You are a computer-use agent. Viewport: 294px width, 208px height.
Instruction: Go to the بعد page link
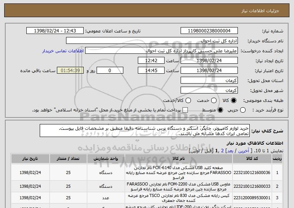pyautogui.click(x=230, y=151)
